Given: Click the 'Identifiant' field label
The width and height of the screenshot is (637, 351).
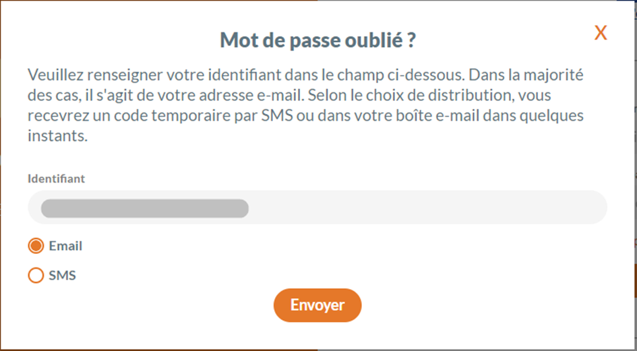Looking at the screenshot, I should click(x=57, y=179).
